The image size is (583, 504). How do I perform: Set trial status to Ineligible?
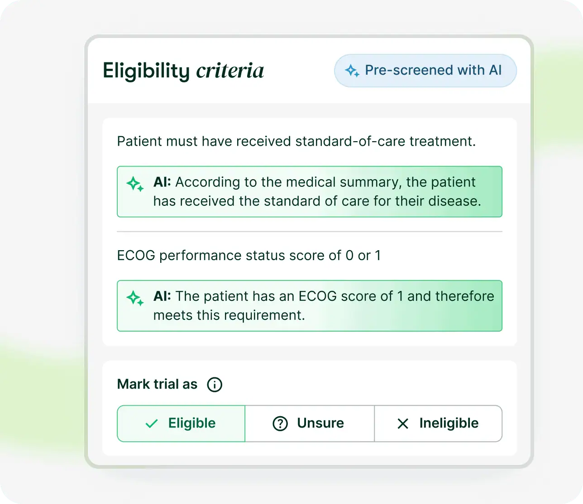pyautogui.click(x=438, y=423)
